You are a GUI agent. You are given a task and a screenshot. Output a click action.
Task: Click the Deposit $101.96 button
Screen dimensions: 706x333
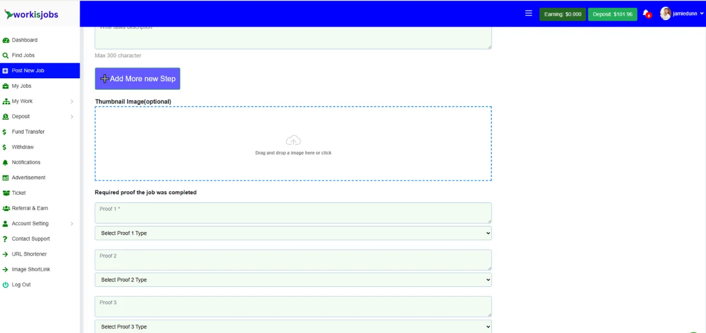click(612, 14)
